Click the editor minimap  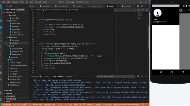[142, 16]
